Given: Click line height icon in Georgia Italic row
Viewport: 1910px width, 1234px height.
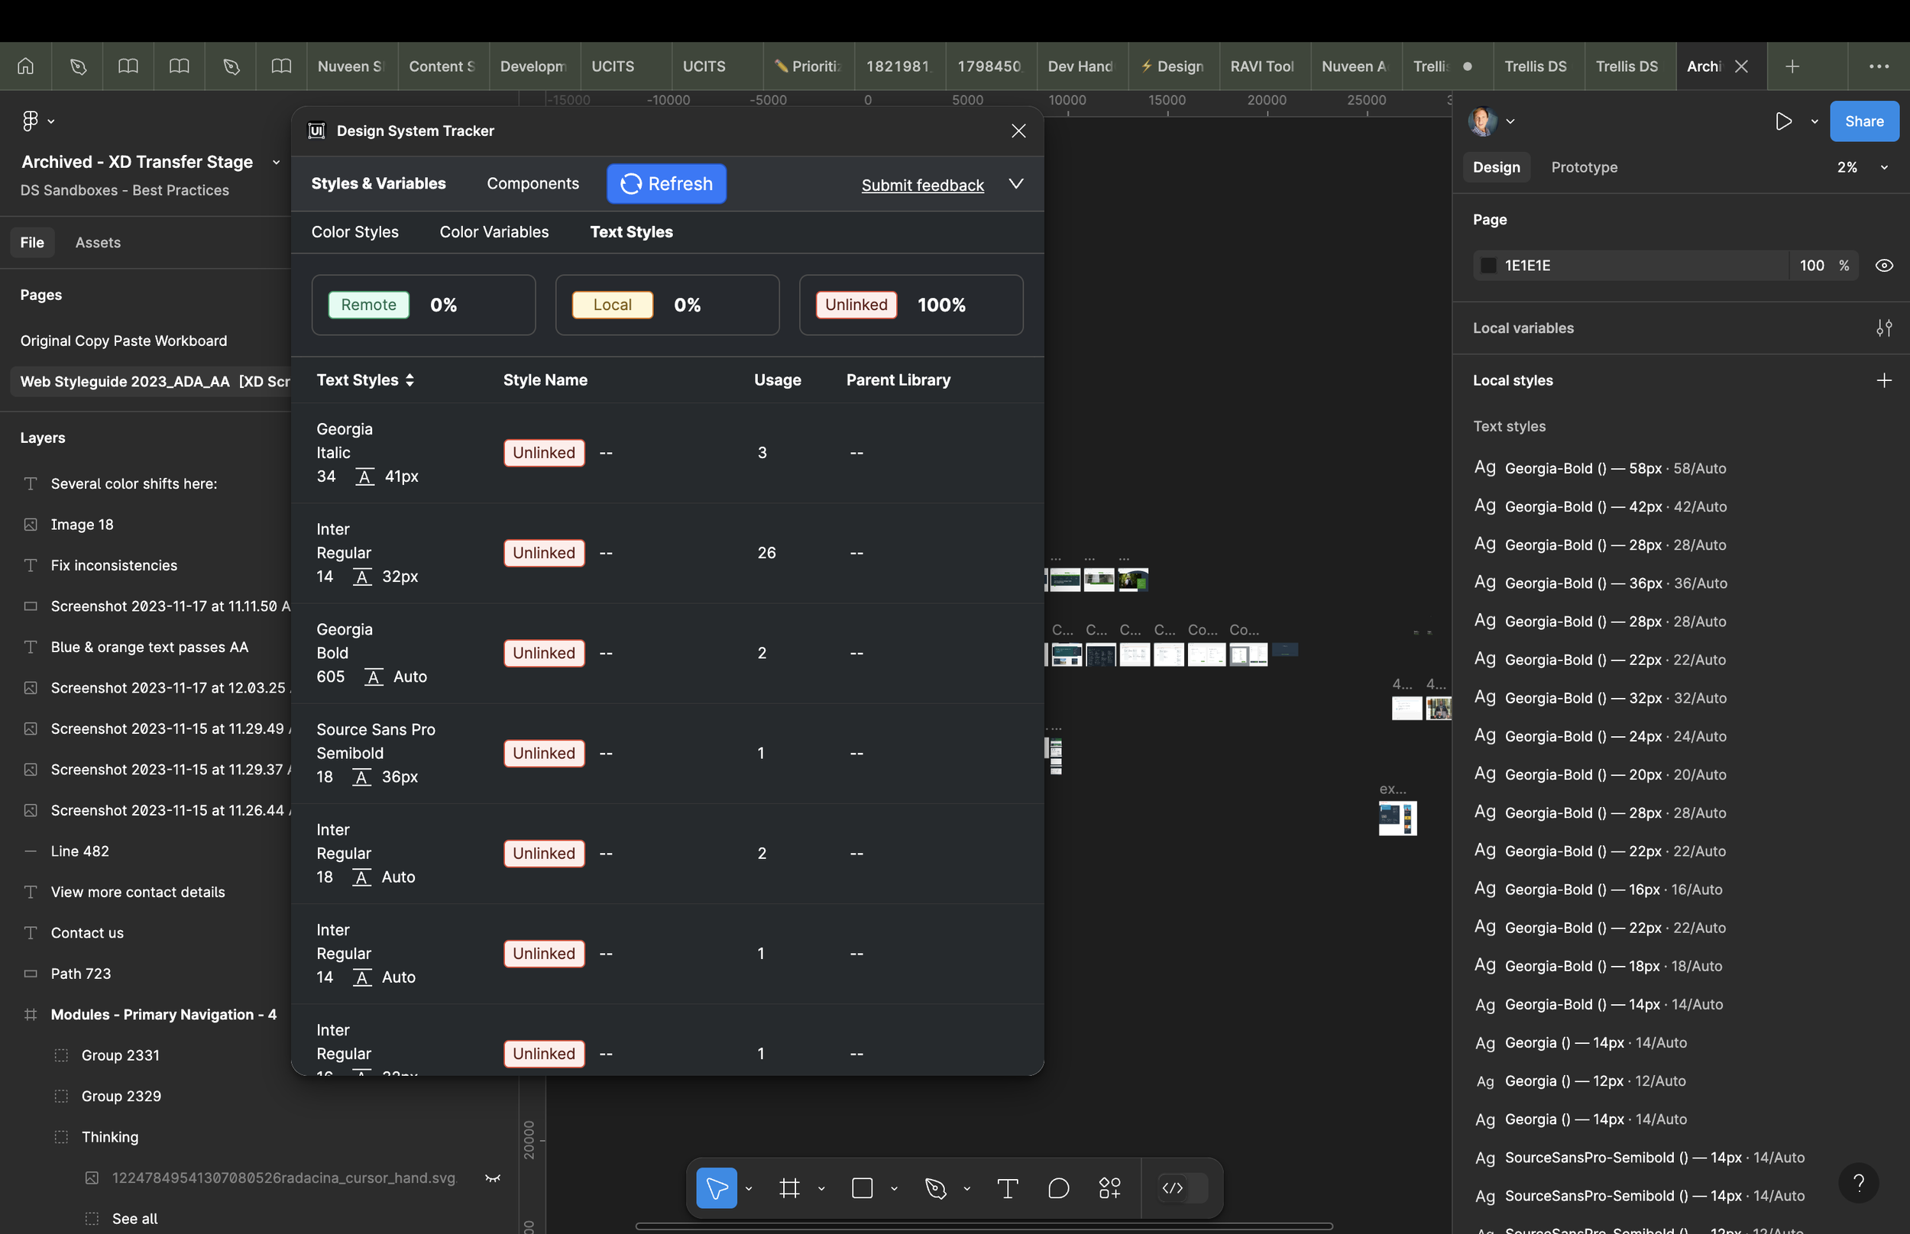Looking at the screenshot, I should (364, 476).
